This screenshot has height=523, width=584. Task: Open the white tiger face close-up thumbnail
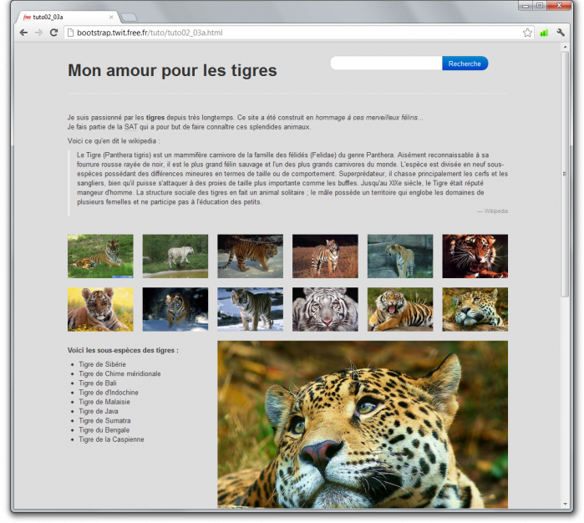(325, 309)
